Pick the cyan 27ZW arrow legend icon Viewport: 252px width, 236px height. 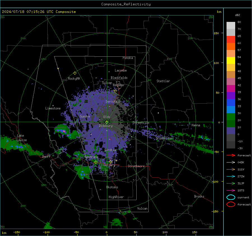pyautogui.click(x=231, y=177)
